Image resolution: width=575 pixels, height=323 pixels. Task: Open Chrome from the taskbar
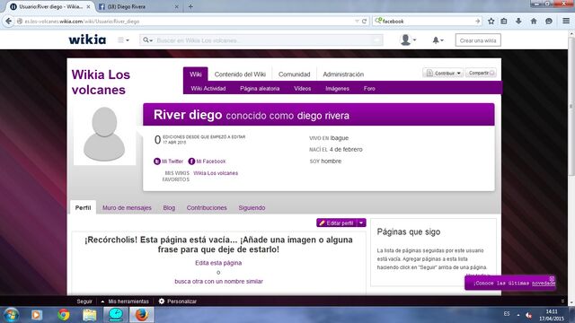64,315
